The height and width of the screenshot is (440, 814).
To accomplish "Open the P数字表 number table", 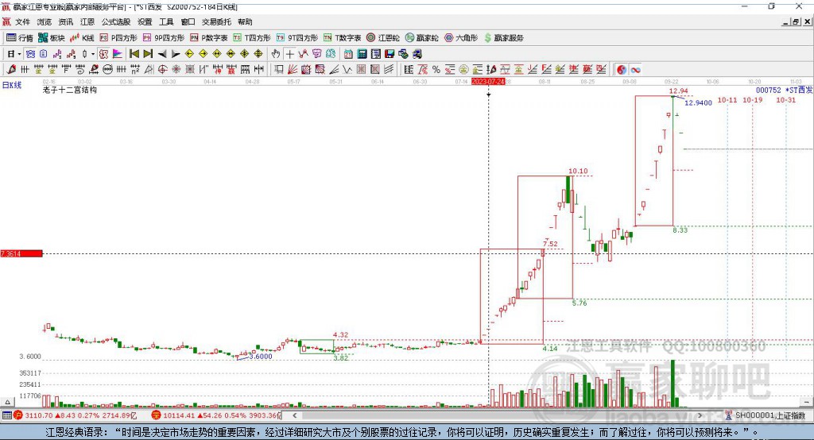I will [x=209, y=38].
